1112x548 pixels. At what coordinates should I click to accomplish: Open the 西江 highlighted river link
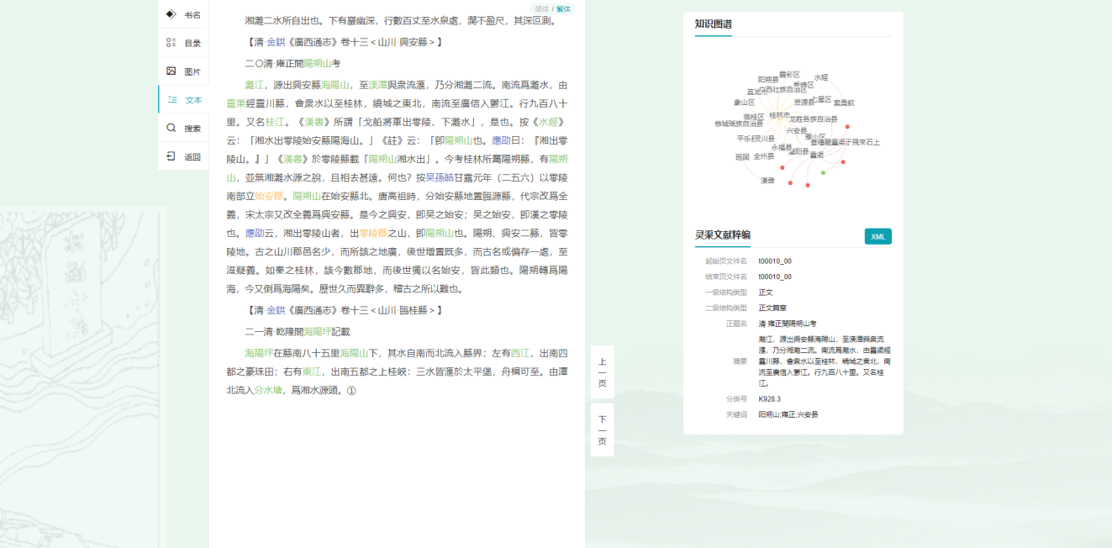click(520, 354)
